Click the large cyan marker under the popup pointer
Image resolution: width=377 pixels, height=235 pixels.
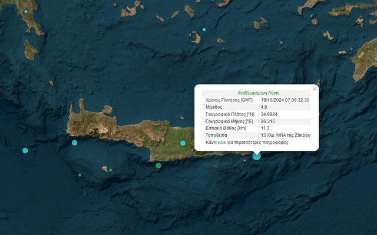[257, 156]
